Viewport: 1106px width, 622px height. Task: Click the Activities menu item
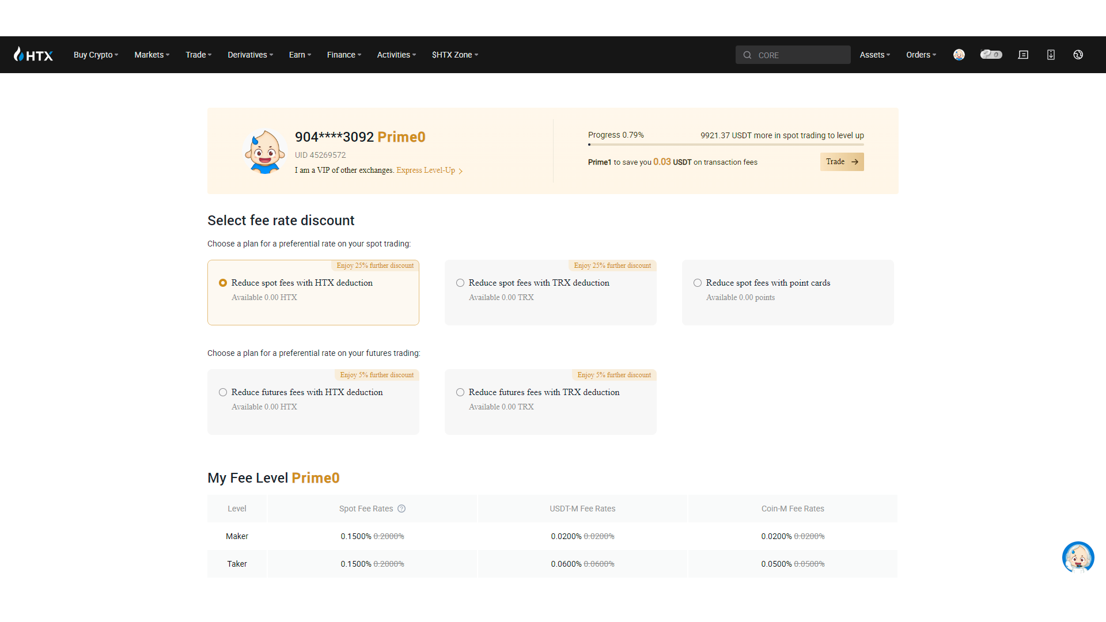point(393,55)
